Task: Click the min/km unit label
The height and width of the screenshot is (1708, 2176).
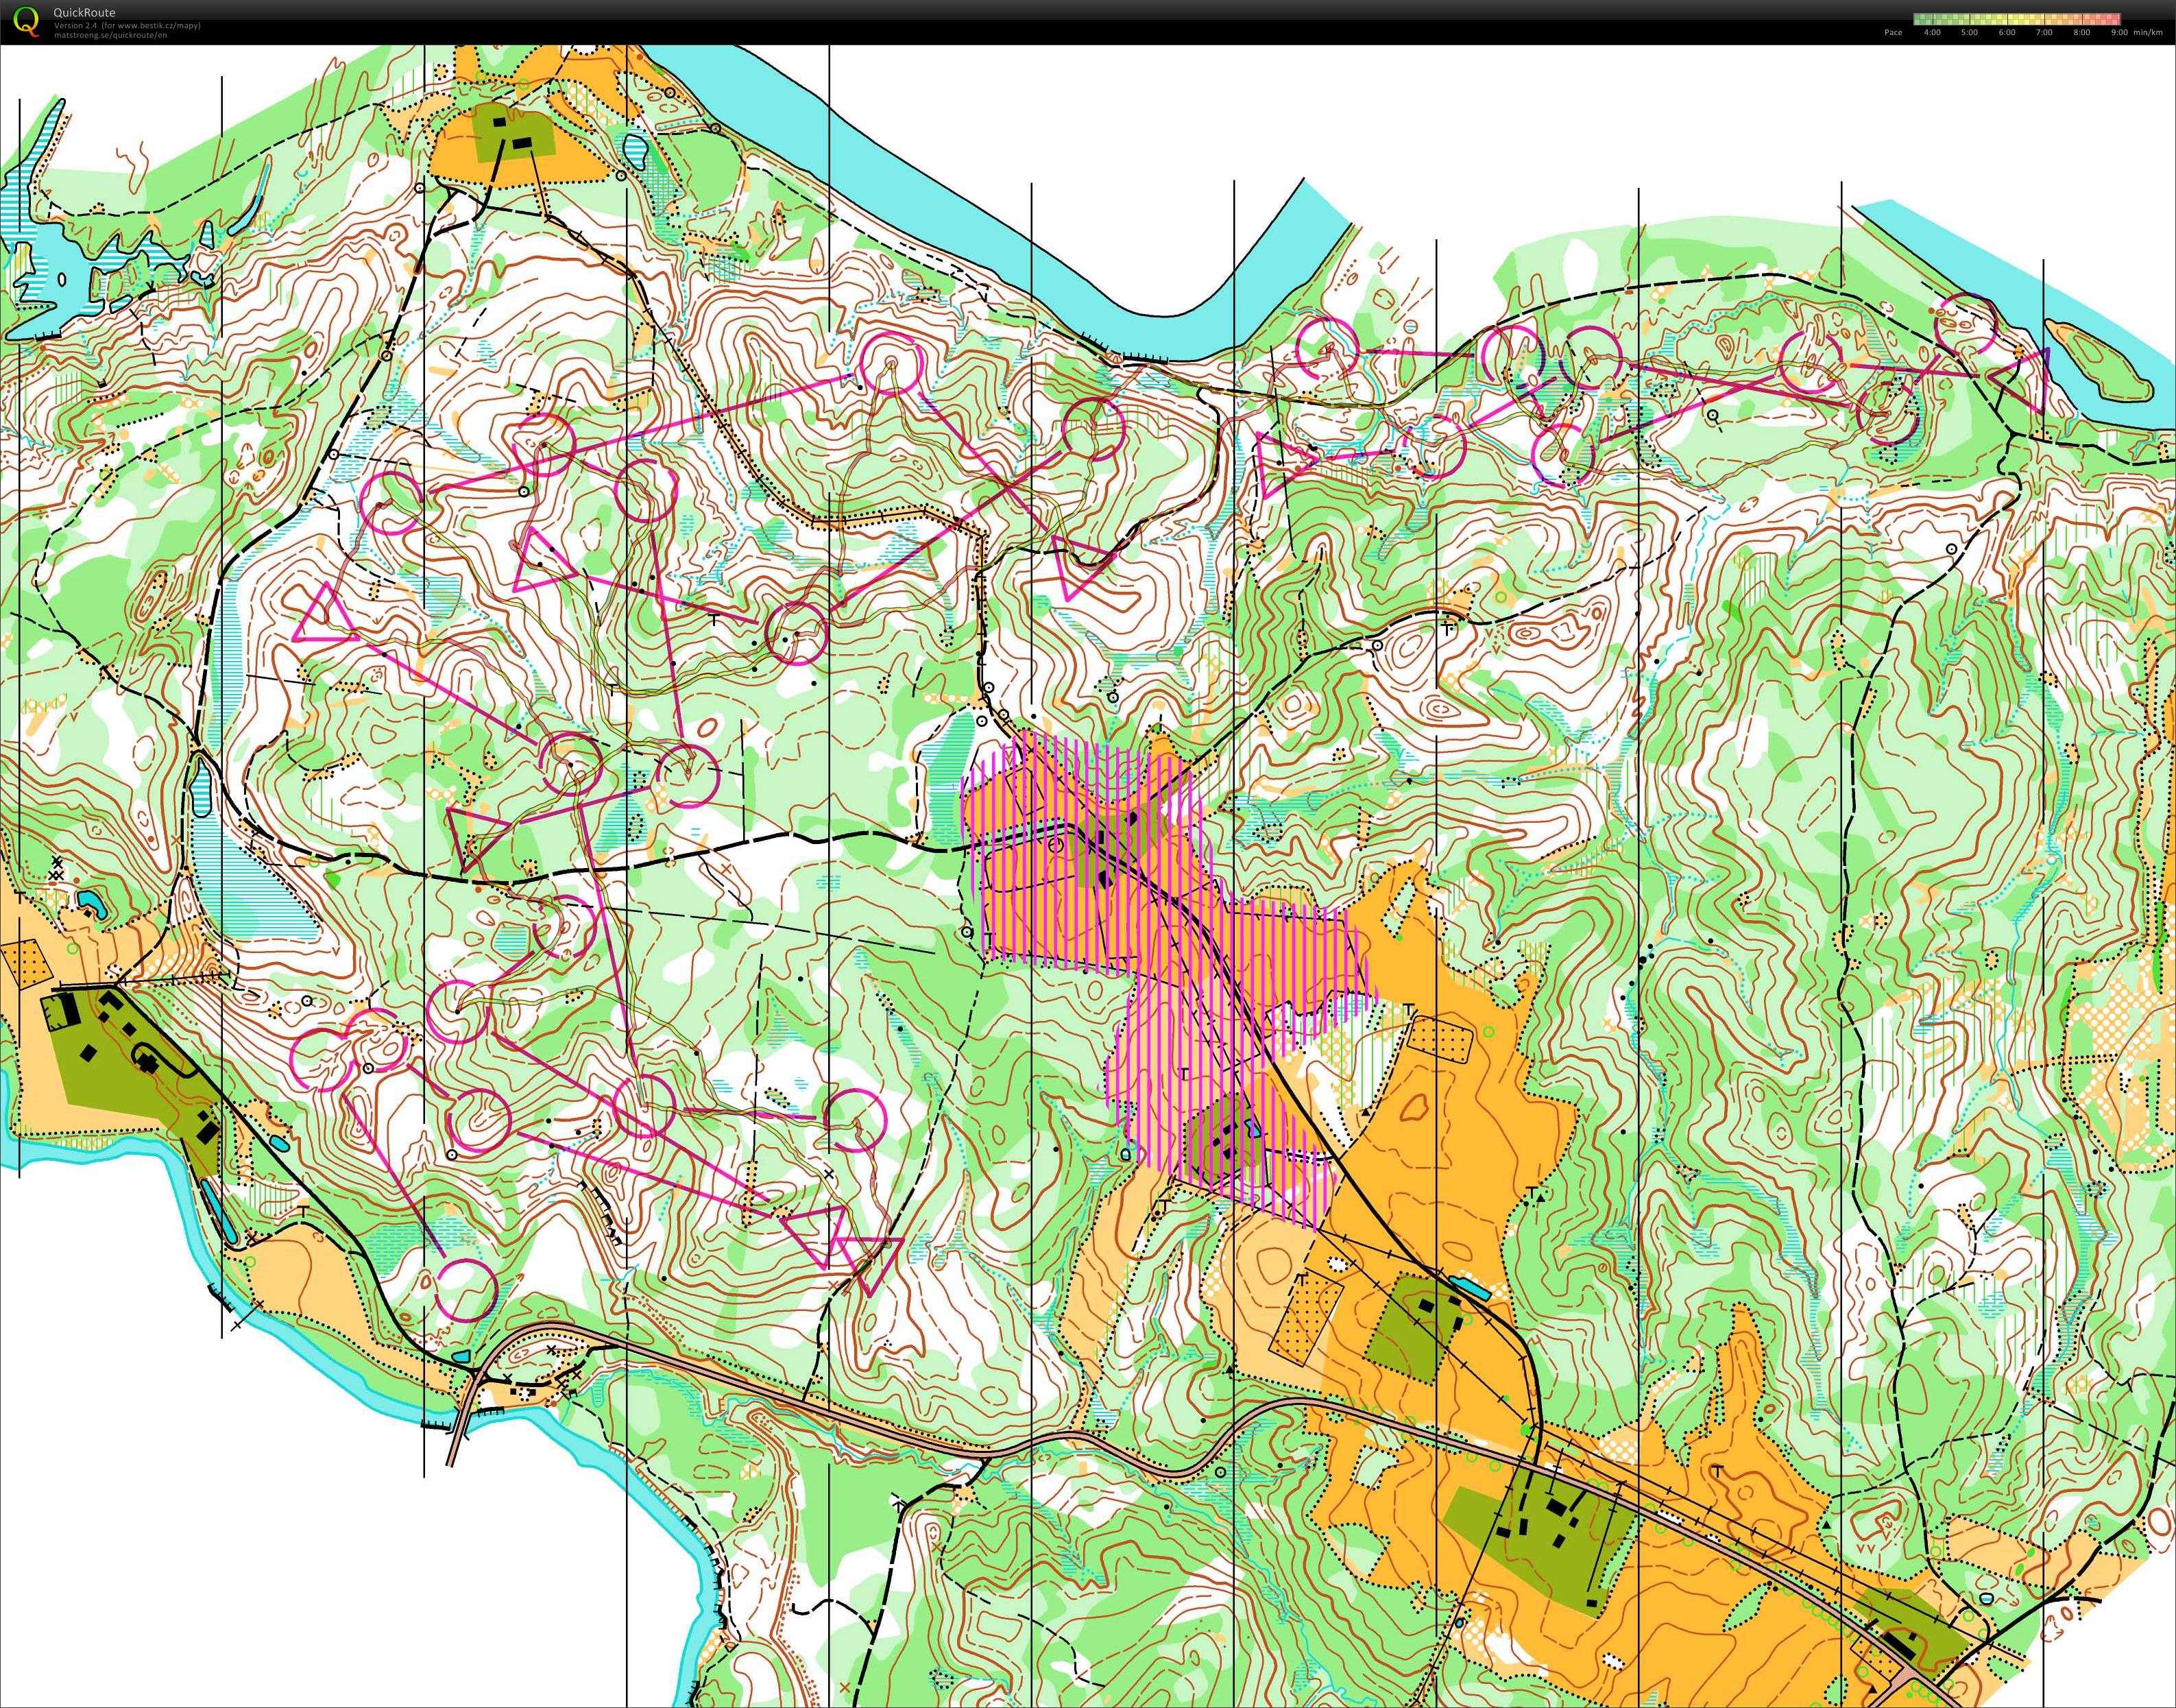Action: click(x=2148, y=33)
